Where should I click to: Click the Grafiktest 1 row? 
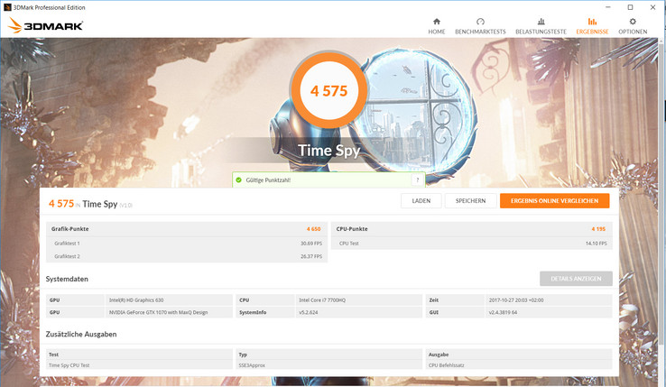tap(187, 244)
